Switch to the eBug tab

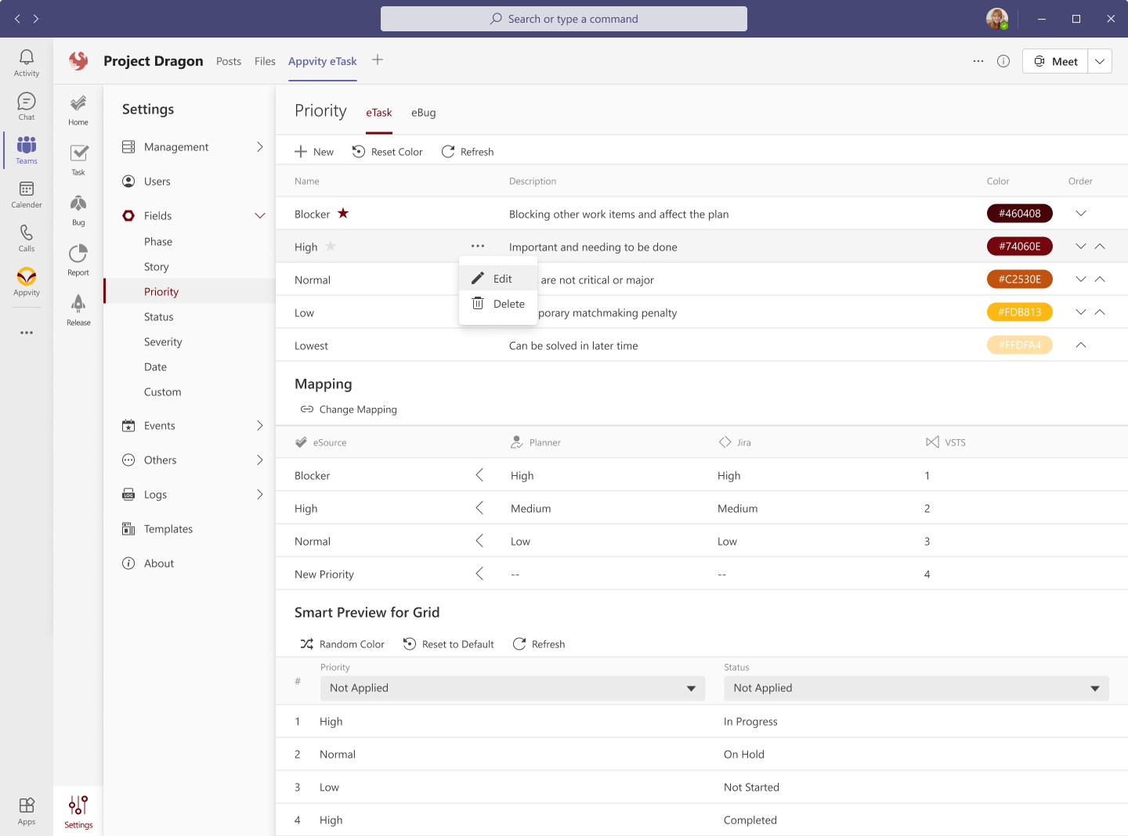(x=424, y=113)
